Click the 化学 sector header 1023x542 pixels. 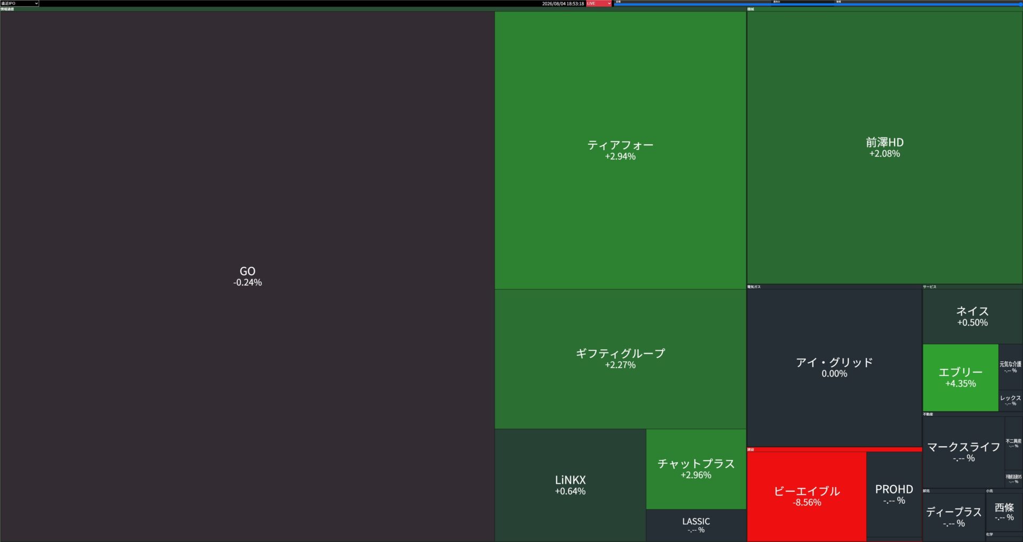(1004, 534)
